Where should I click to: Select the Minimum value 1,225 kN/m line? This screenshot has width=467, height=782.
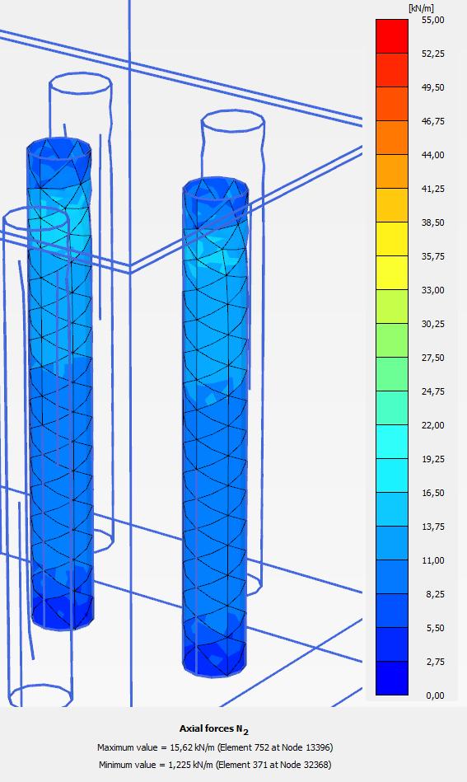(215, 764)
